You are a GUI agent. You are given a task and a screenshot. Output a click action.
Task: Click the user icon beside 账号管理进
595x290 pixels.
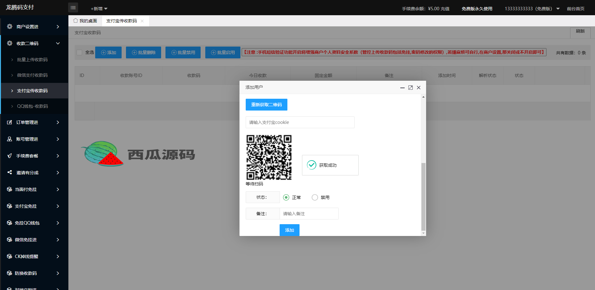click(10, 139)
